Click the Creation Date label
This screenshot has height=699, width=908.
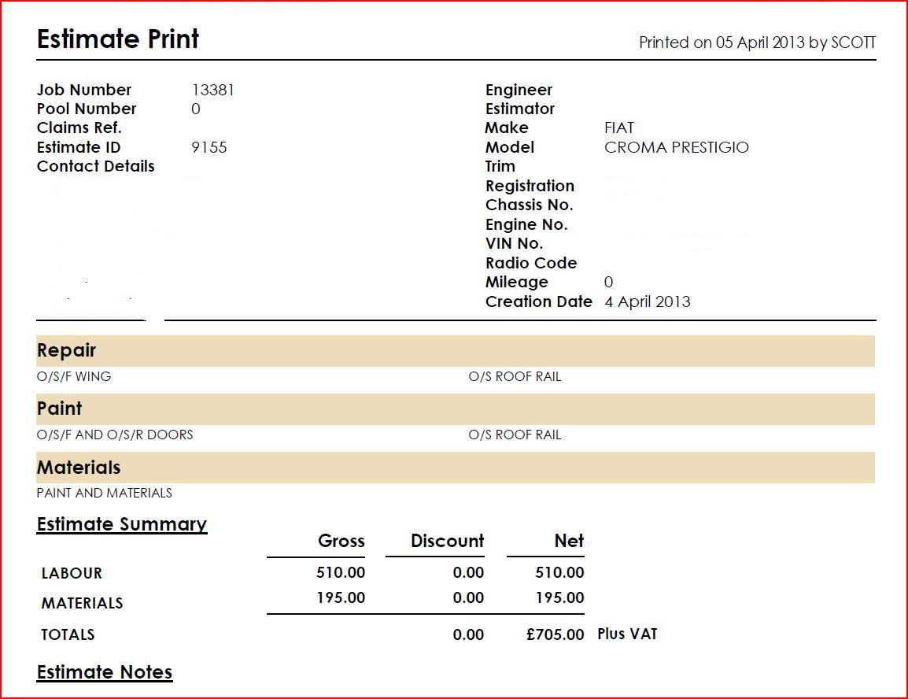click(538, 301)
